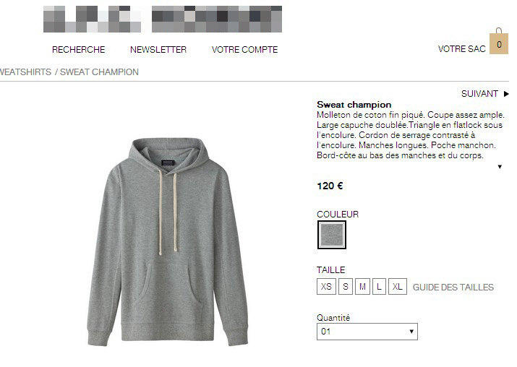Open the Quantité dropdown
The image size is (517, 367).
click(x=367, y=332)
